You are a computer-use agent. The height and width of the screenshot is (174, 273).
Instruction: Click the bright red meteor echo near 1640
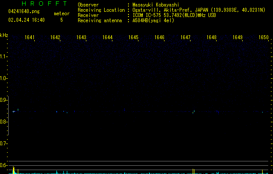click(13, 111)
